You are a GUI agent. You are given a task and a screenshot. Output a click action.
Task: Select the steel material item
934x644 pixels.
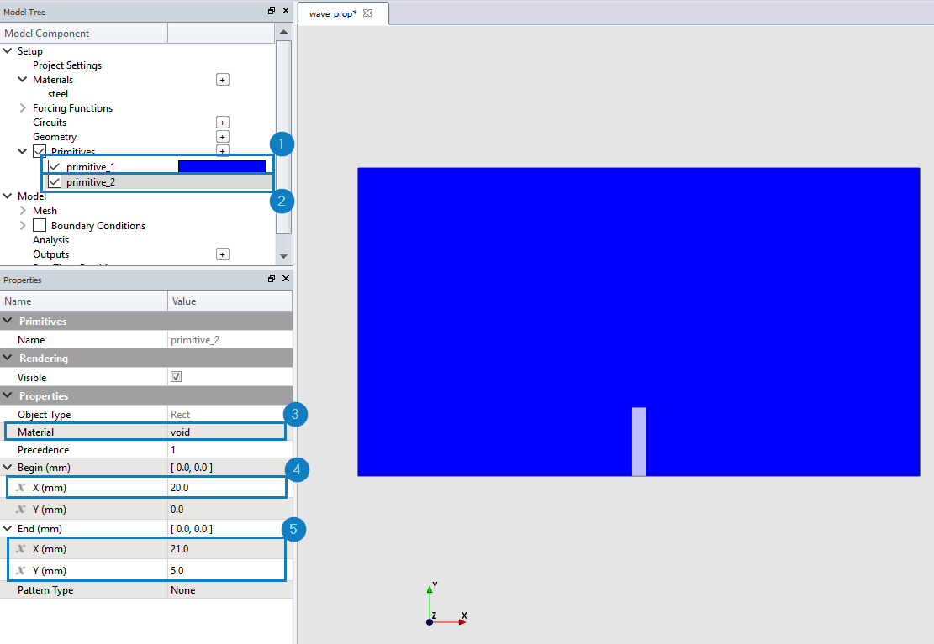coord(58,94)
